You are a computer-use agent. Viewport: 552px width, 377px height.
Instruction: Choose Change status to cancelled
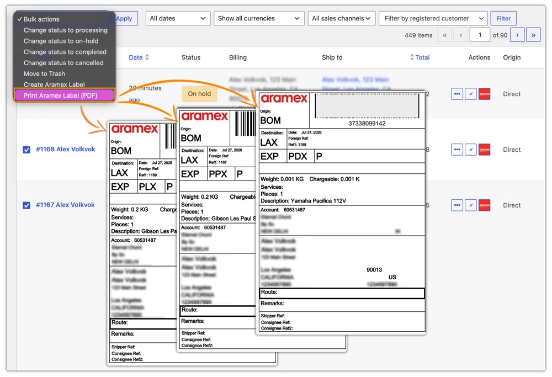click(63, 63)
